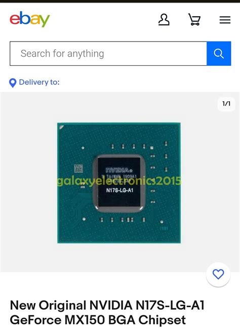240x332 pixels.
Task: Focus the 'Search for anything' field
Action: coord(108,54)
